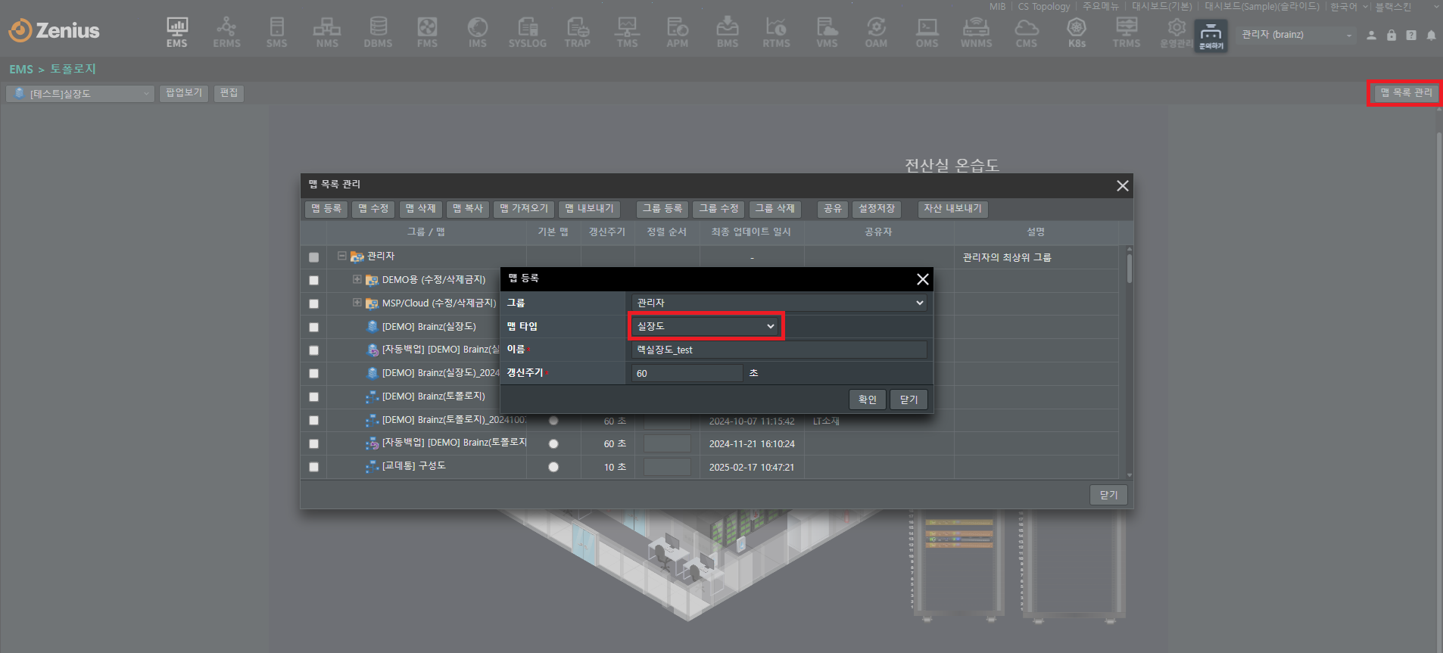Check the DEMO용 (수정/삭제금지) row checkbox

click(x=313, y=280)
